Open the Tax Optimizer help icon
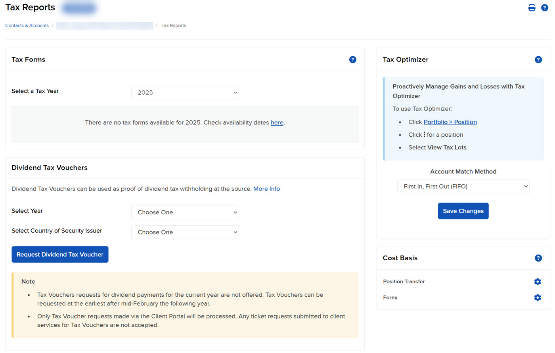 click(x=538, y=59)
